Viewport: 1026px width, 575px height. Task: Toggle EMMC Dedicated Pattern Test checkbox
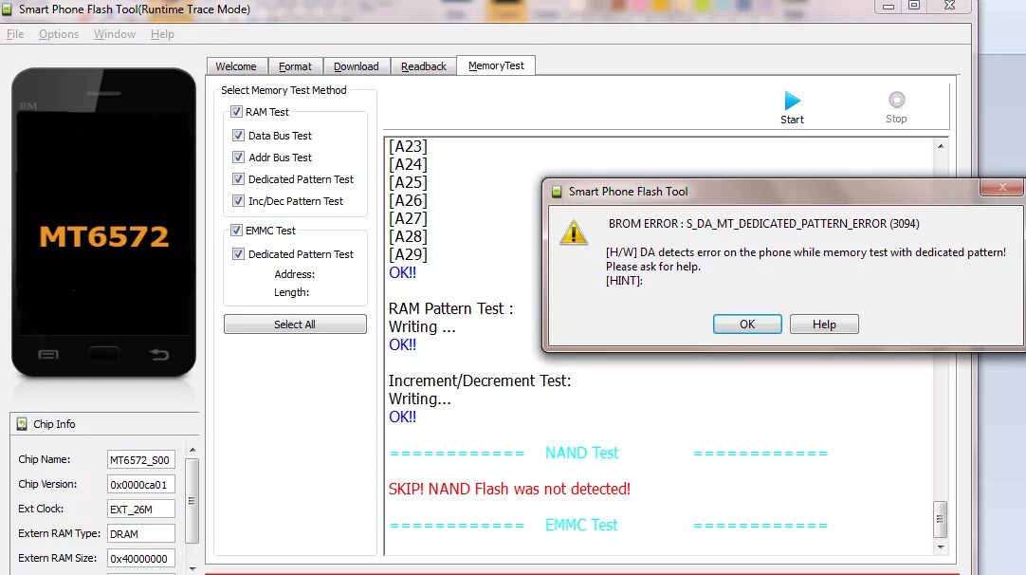coord(239,254)
